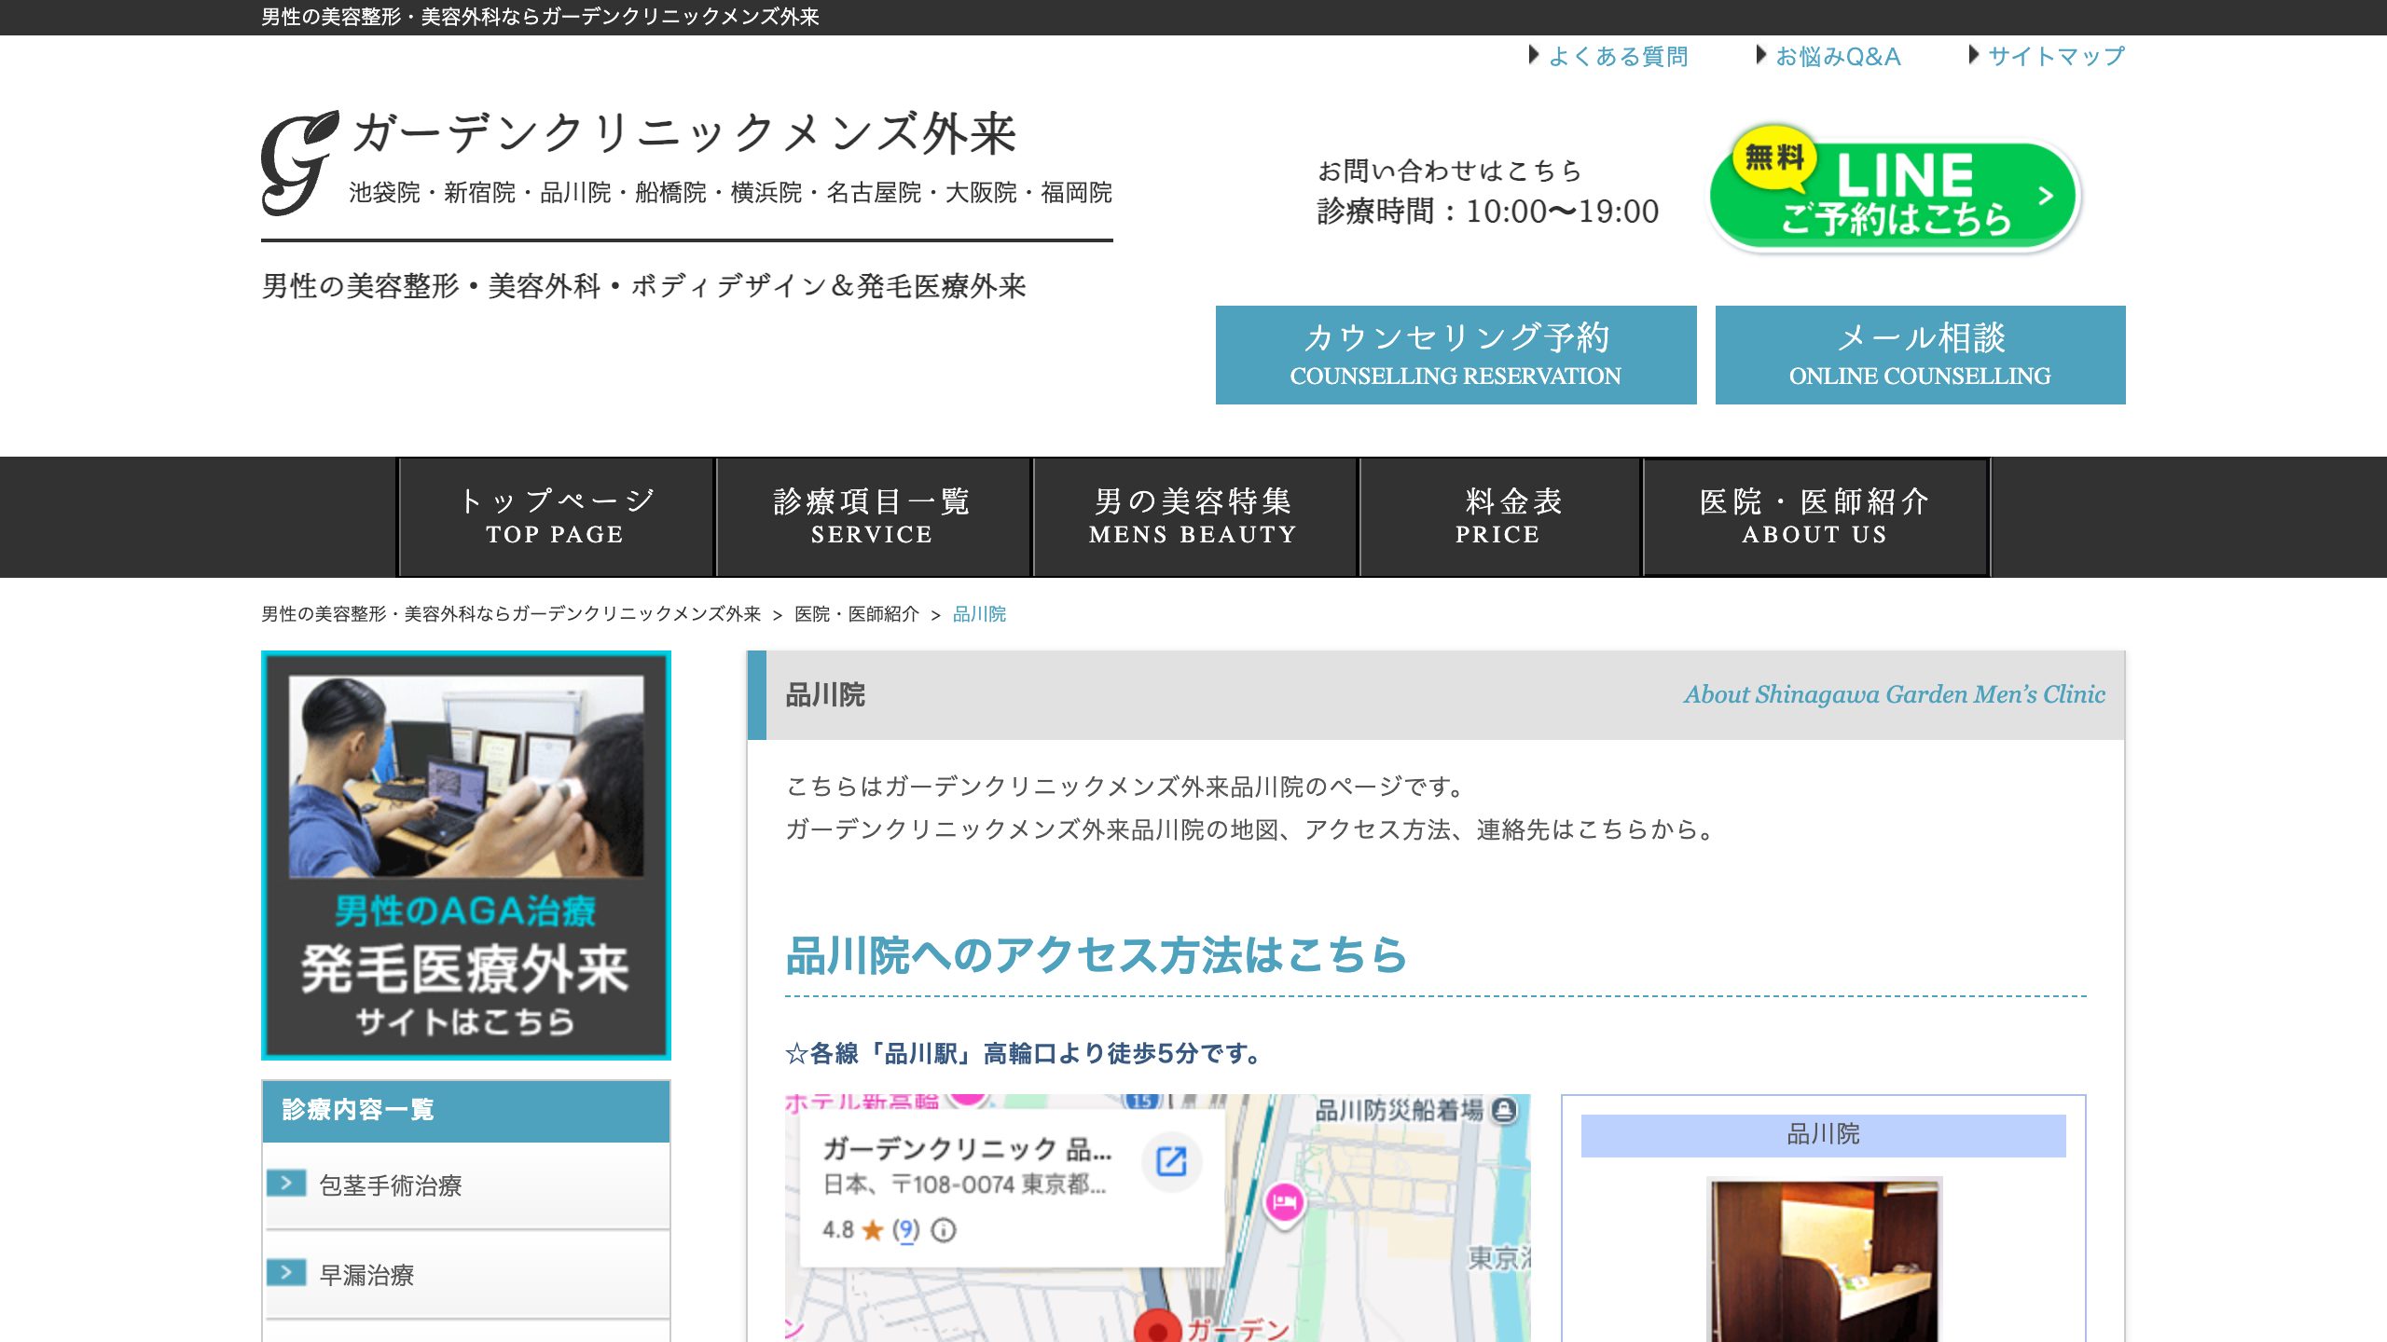Click triangle arrow before サイトマップ
This screenshot has height=1342, width=2387.
[x=1973, y=55]
